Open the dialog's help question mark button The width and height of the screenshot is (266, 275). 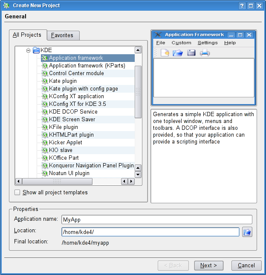[242, 6]
